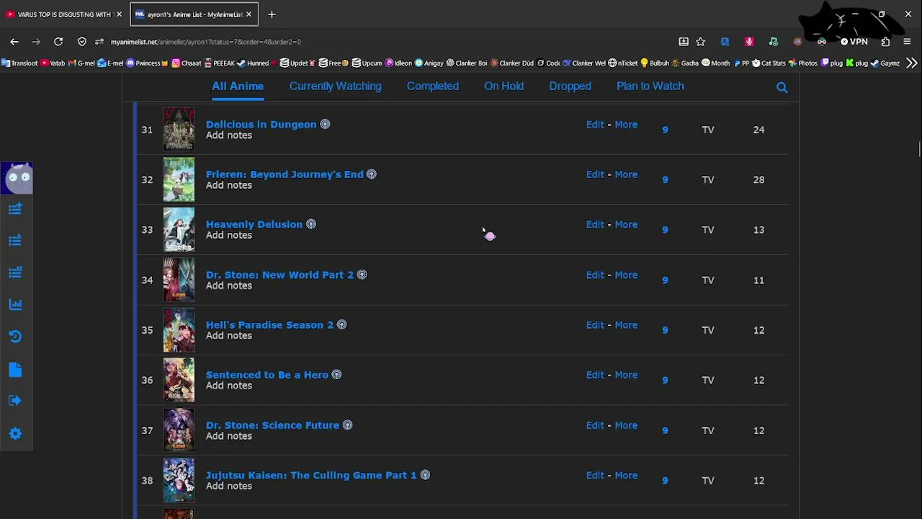The image size is (922, 519).
Task: Click the user avatar in the sidebar
Action: (x=17, y=178)
